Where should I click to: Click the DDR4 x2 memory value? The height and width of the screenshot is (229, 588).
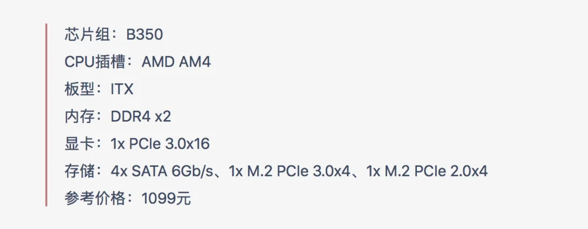pos(141,117)
